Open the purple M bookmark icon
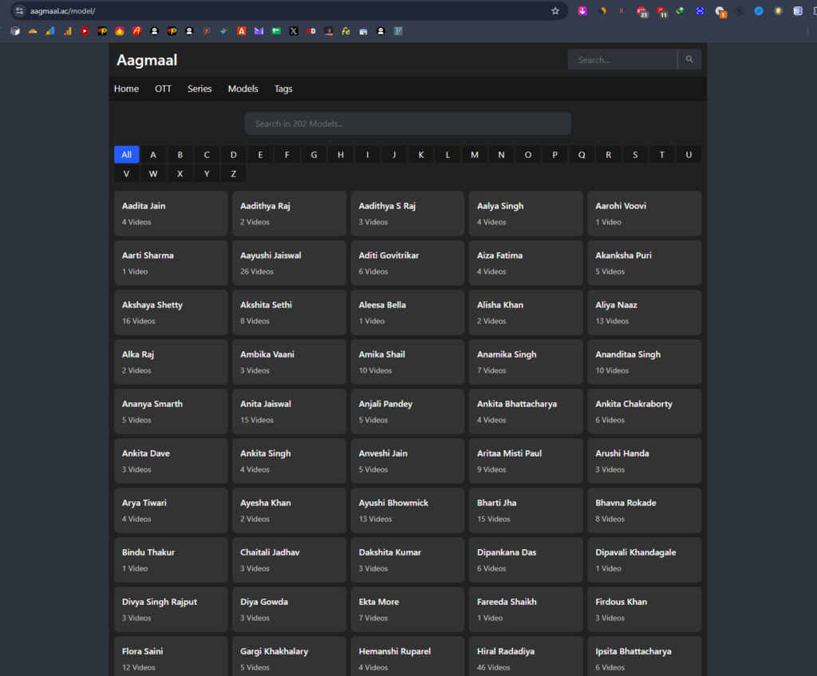Image resolution: width=817 pixels, height=676 pixels. (259, 31)
